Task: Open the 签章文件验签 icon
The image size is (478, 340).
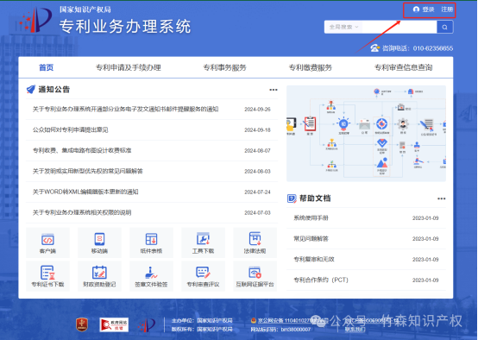Action: click(x=151, y=276)
